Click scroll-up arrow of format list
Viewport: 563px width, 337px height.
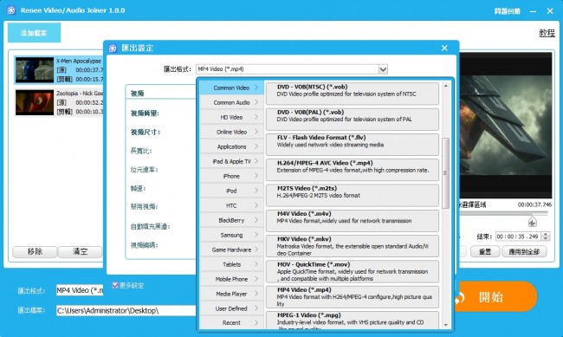pyautogui.click(x=445, y=86)
